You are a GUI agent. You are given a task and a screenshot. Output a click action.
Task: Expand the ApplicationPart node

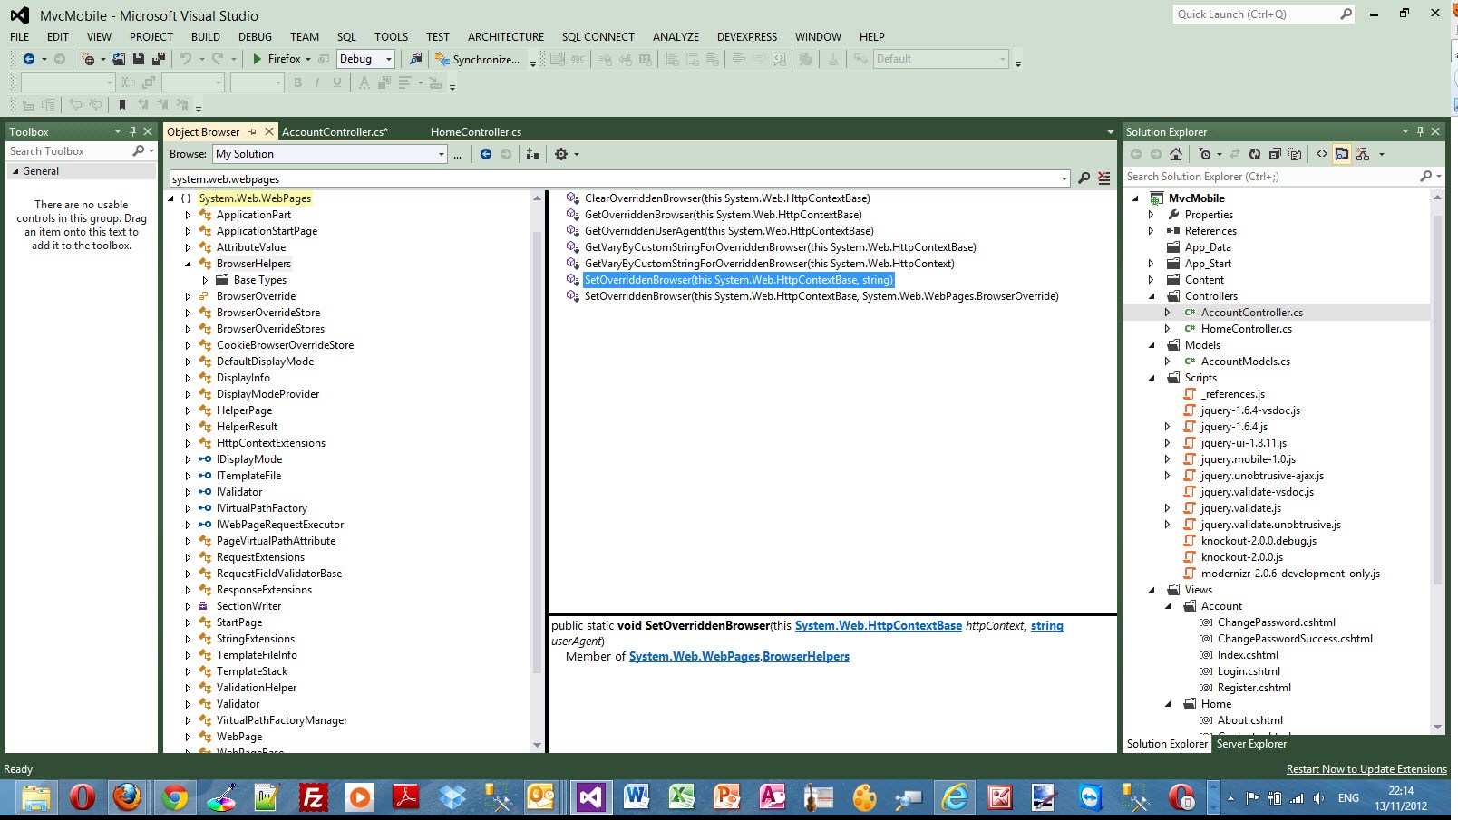pyautogui.click(x=189, y=215)
